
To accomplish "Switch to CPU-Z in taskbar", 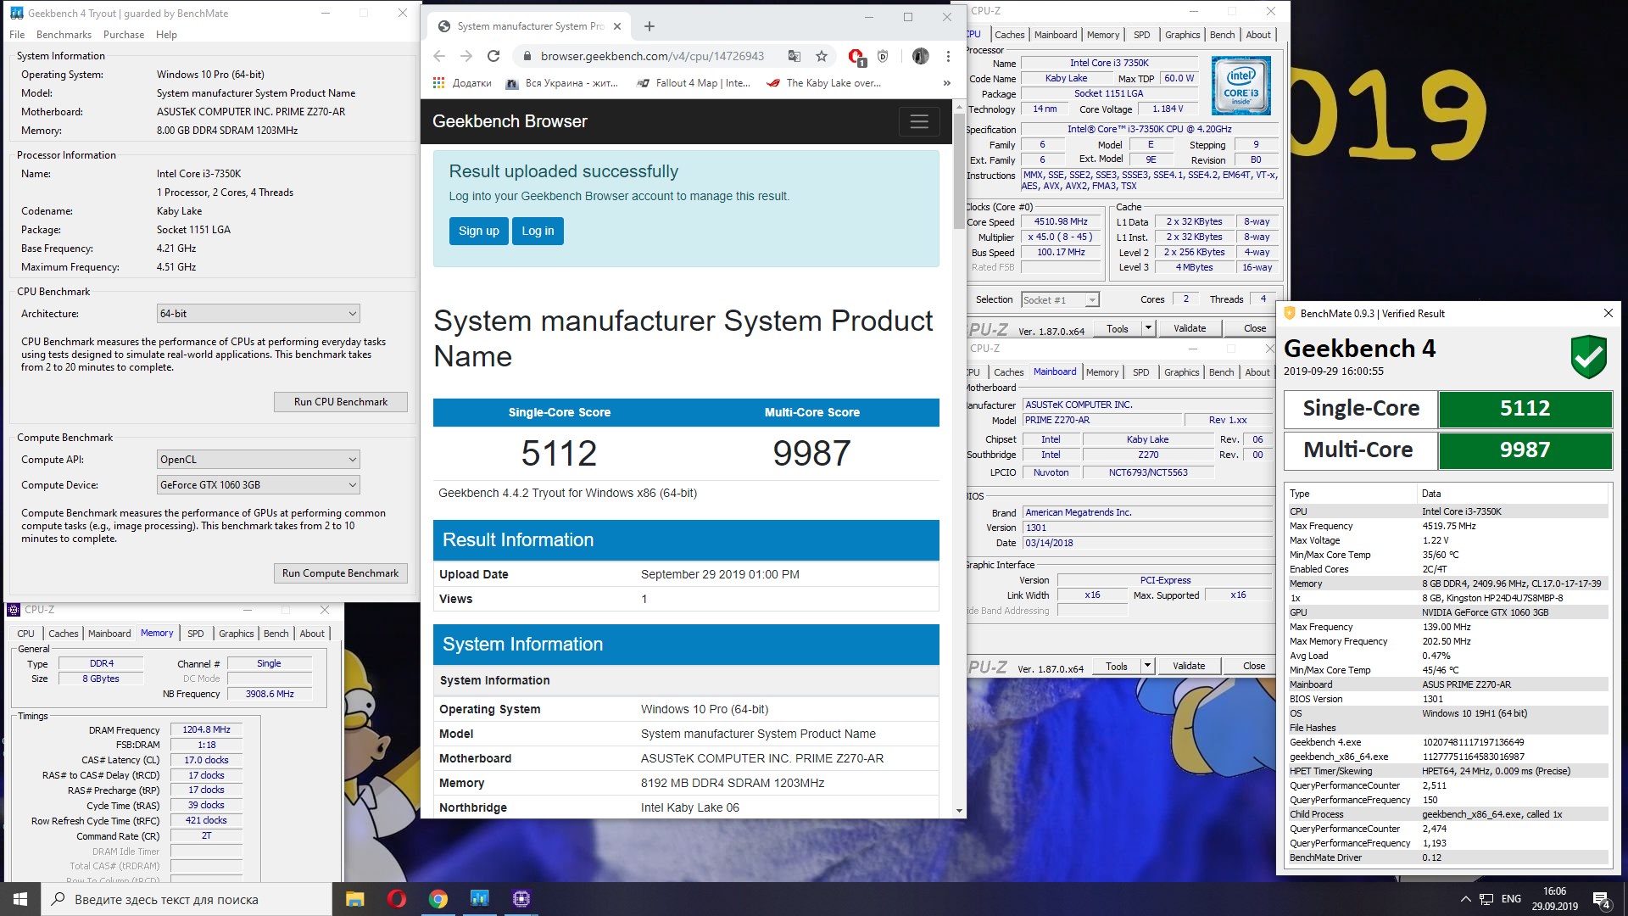I will coord(521,899).
